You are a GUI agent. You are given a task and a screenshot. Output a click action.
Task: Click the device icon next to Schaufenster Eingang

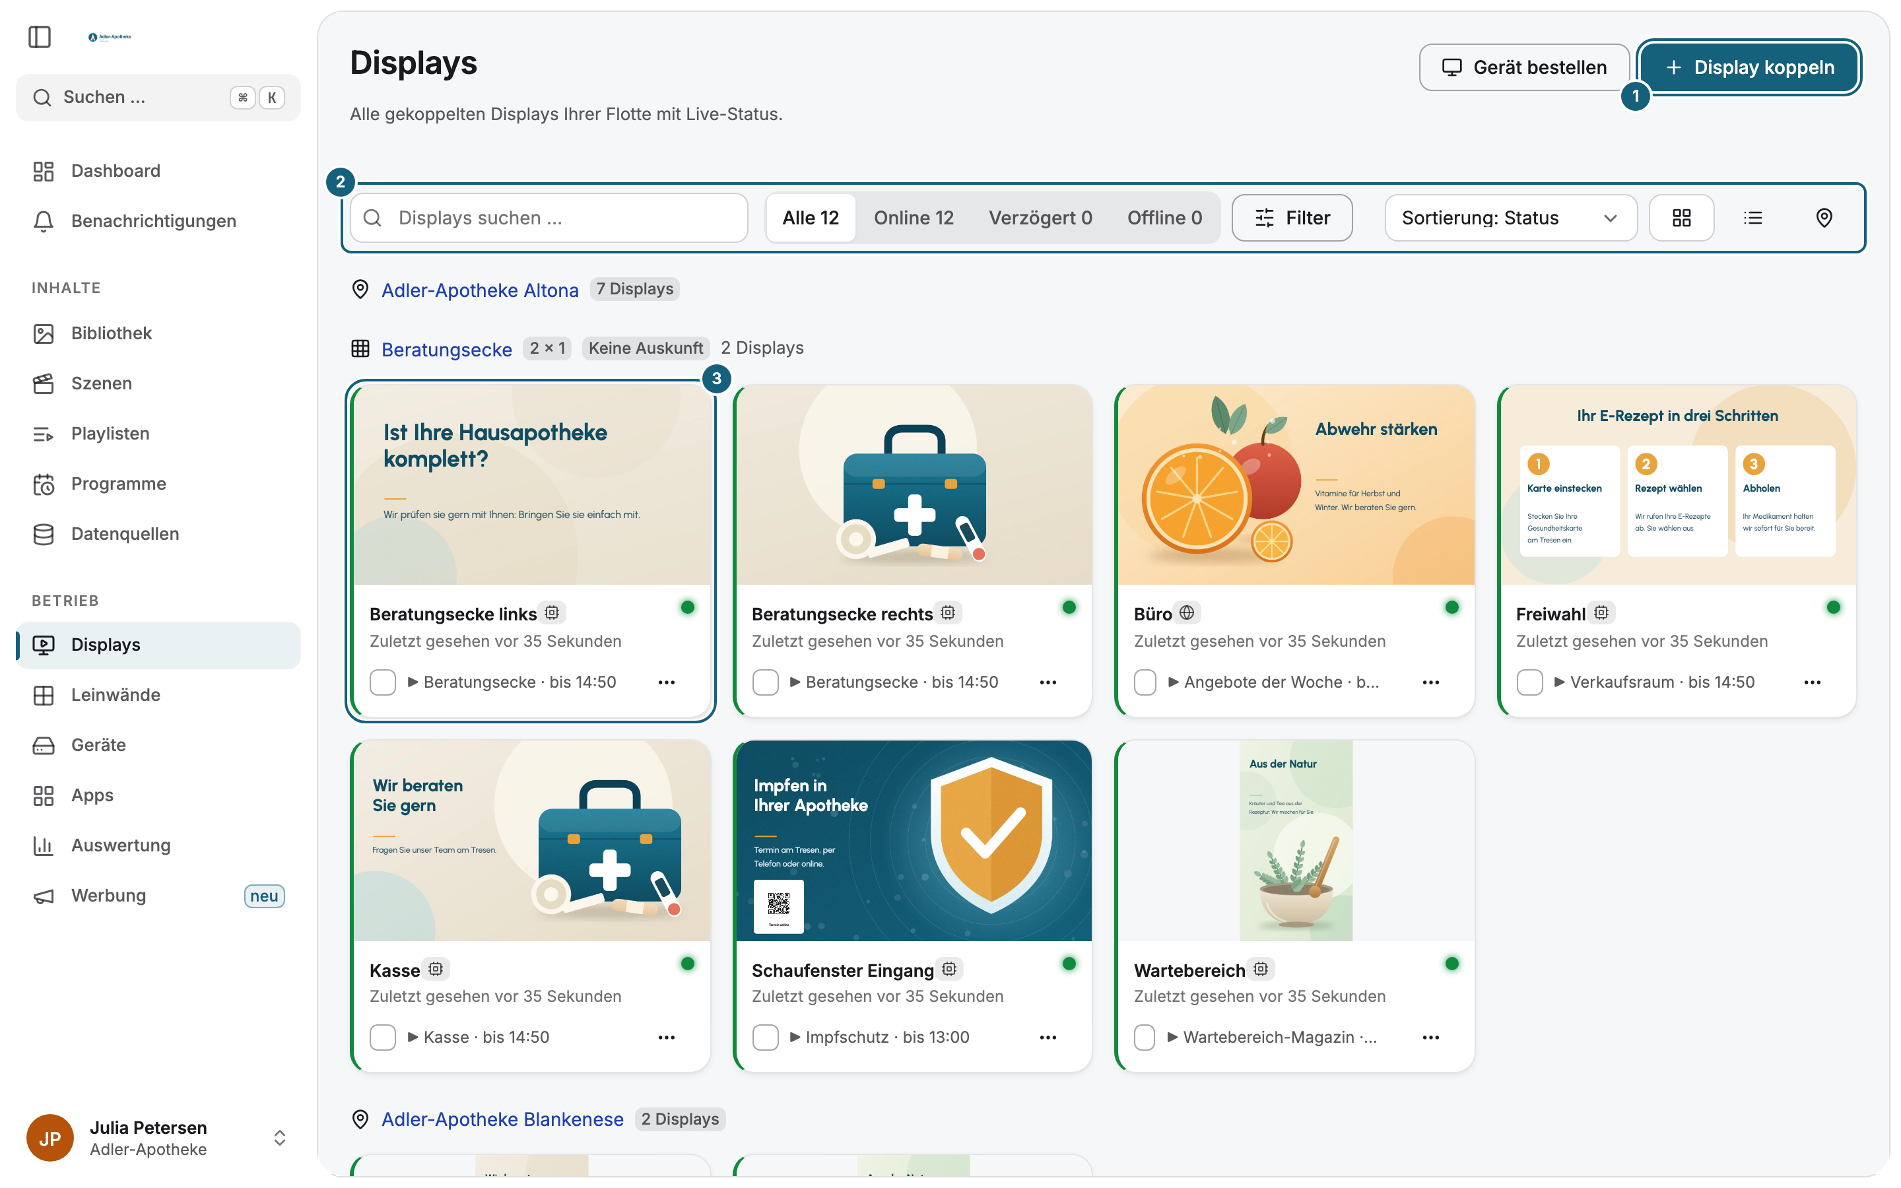pyautogui.click(x=949, y=969)
